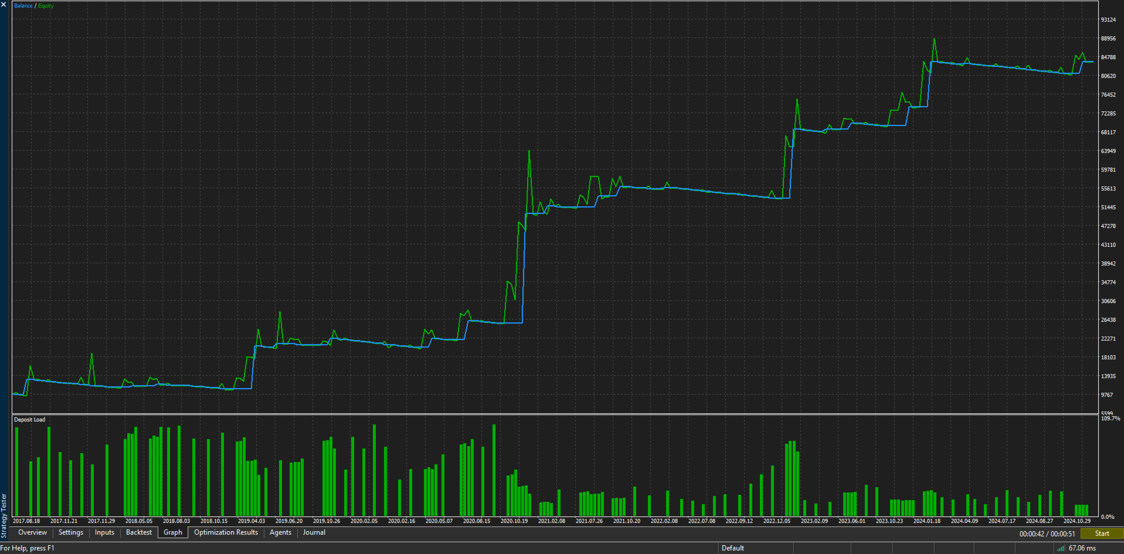Click the 84788 axis value
The image size is (1124, 554).
click(x=1108, y=57)
